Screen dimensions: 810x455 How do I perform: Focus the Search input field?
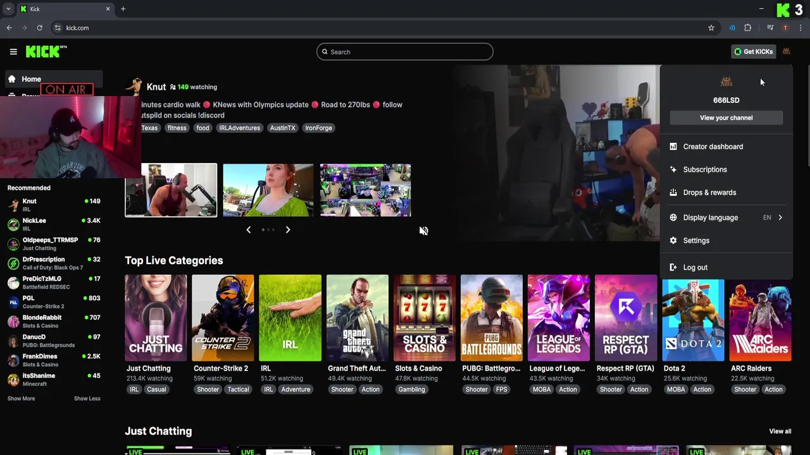coord(405,52)
